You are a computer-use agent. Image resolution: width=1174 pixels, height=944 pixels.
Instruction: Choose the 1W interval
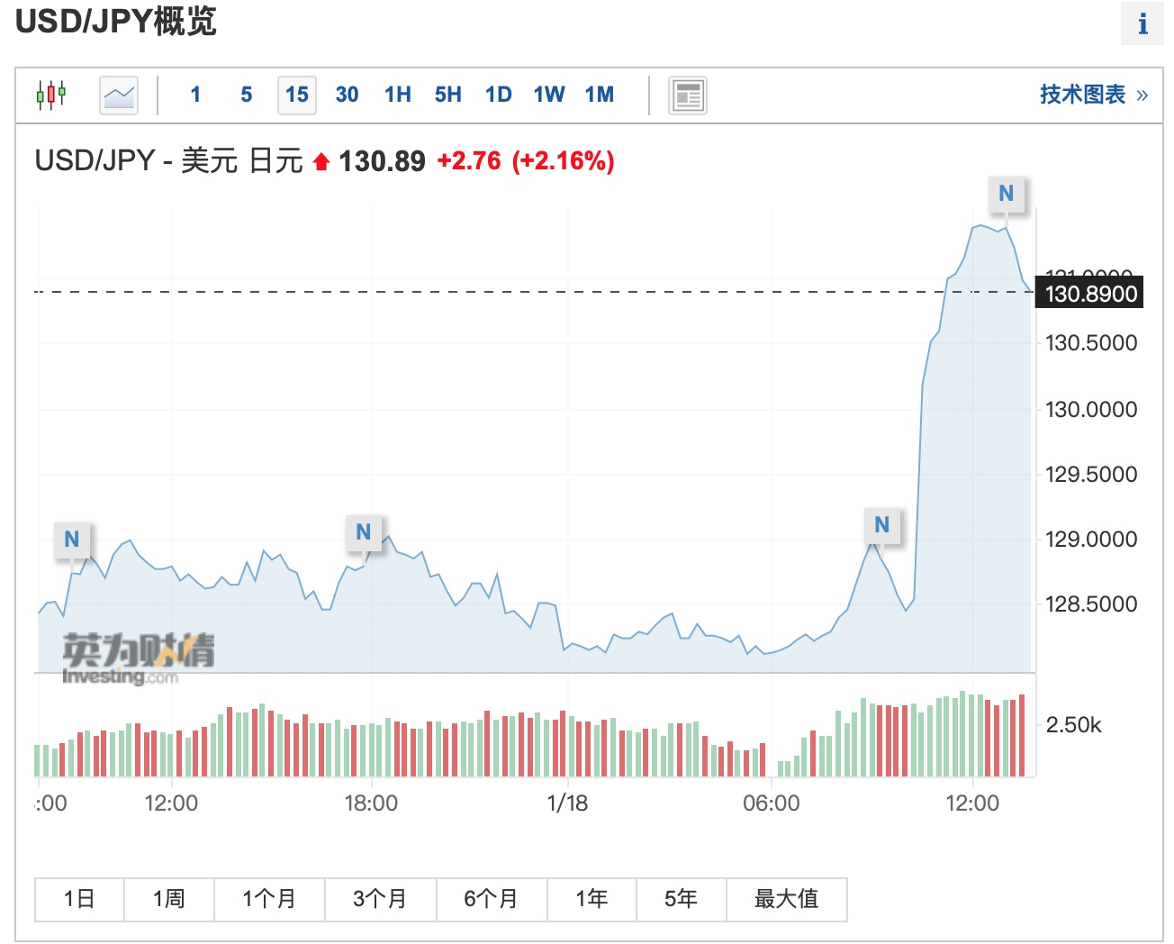pos(549,95)
